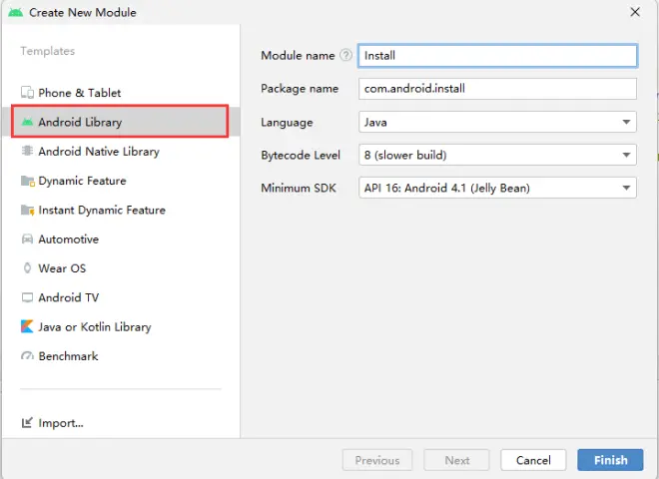Select the Benchmark gauge icon
This screenshot has height=479, width=659.
click(x=27, y=356)
